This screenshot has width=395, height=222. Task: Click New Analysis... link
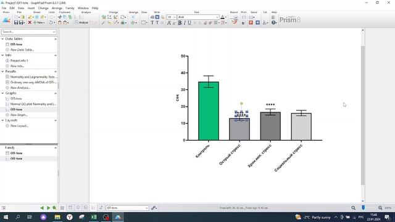[20, 88]
